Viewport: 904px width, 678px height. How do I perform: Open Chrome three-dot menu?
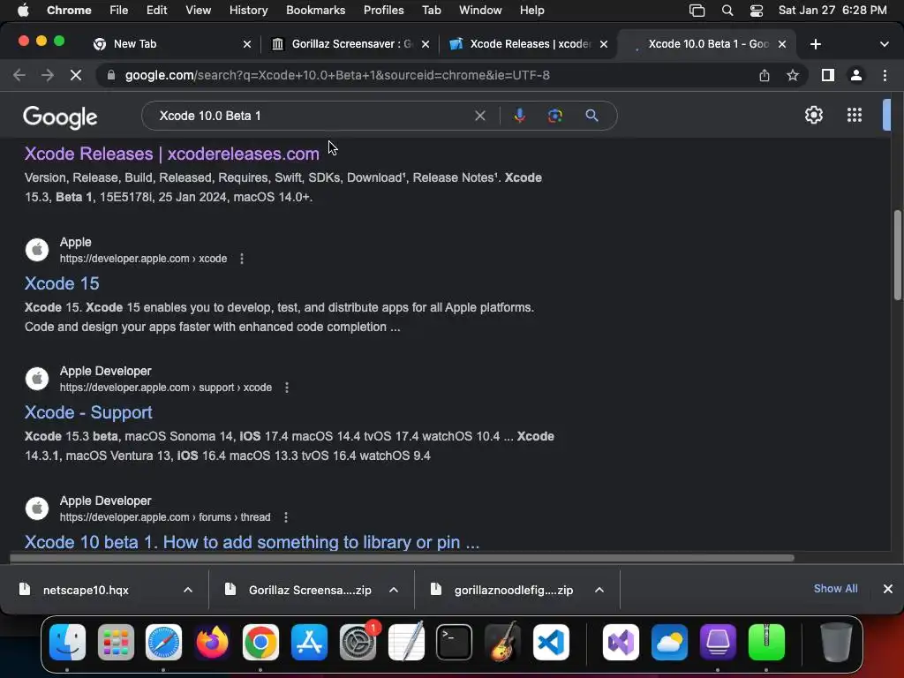885,75
